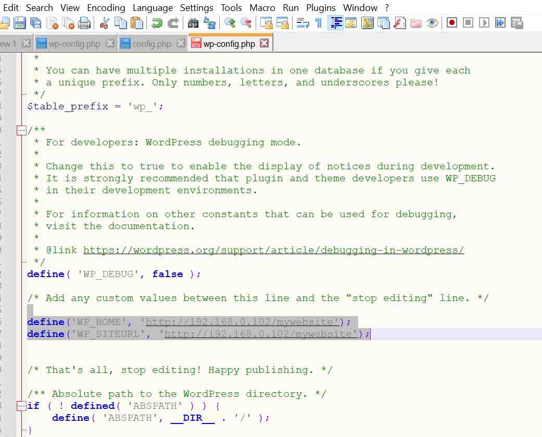Start macro recording with red circle

pos(451,23)
